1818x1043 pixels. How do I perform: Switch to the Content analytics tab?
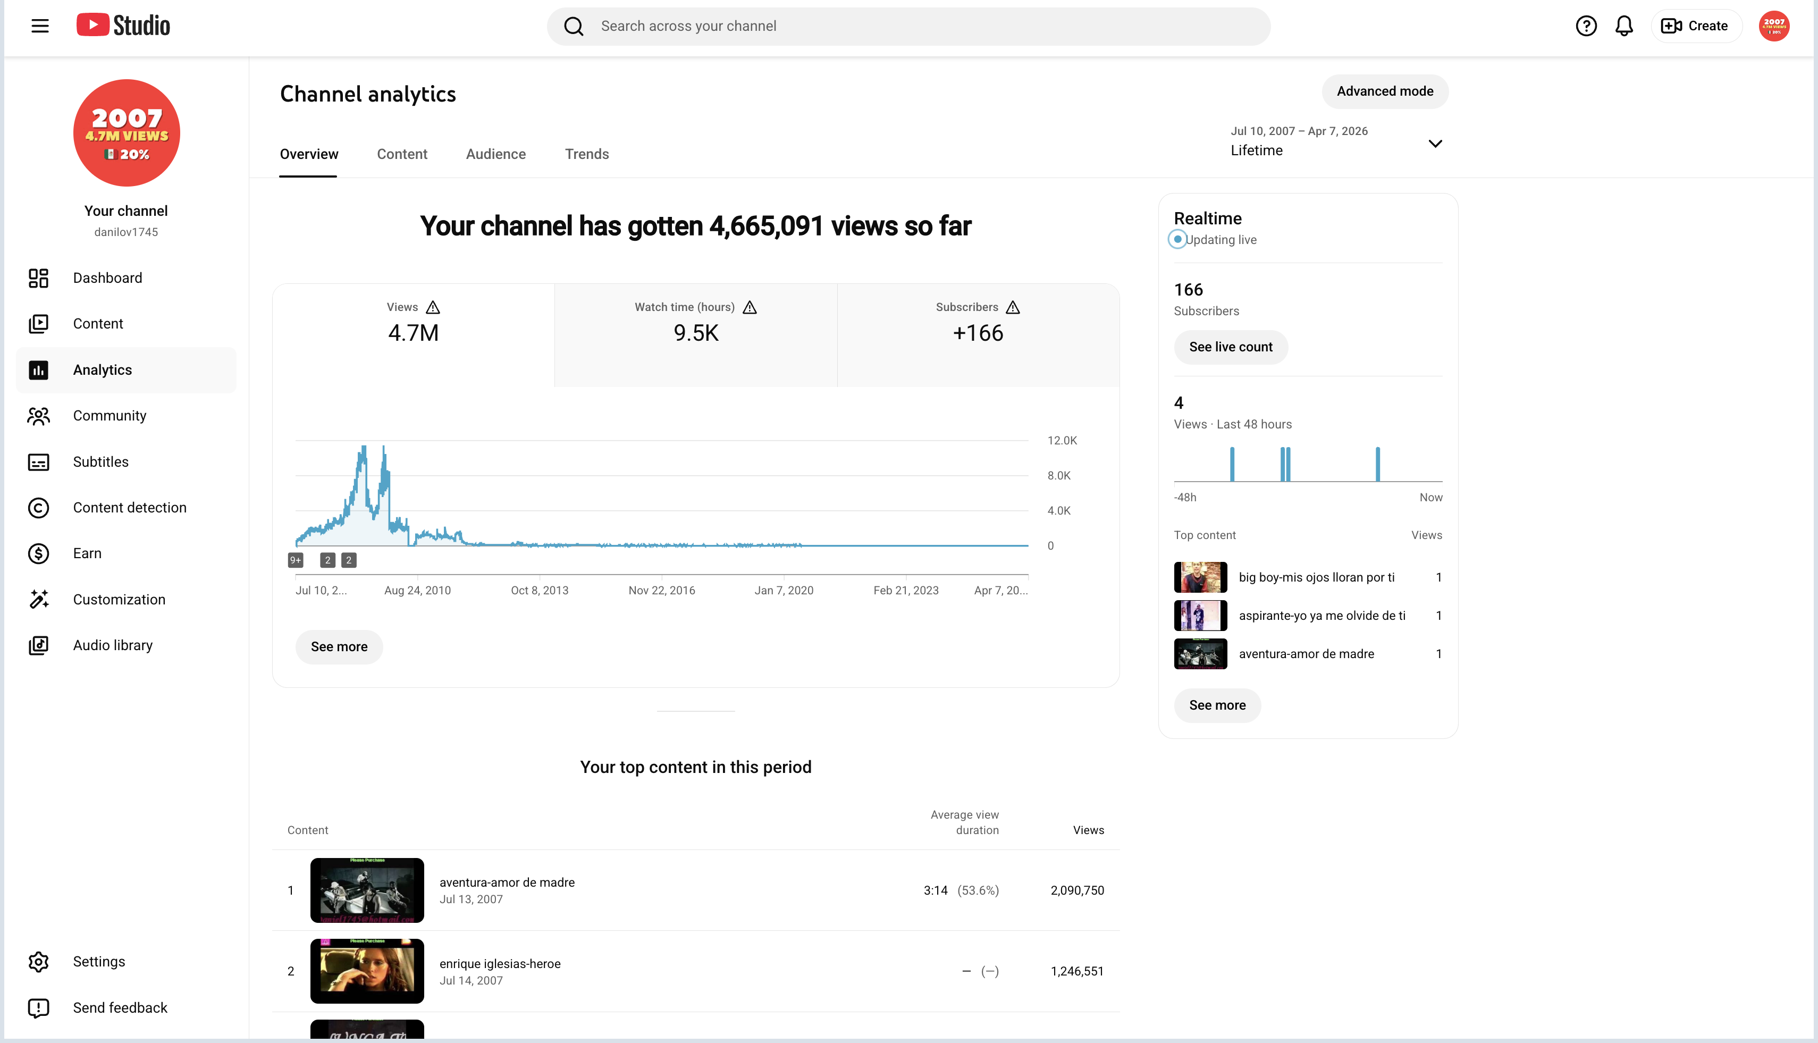click(x=402, y=154)
